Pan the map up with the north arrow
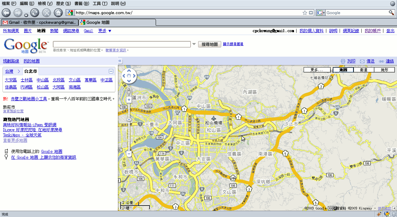The image size is (397, 217). (129, 71)
